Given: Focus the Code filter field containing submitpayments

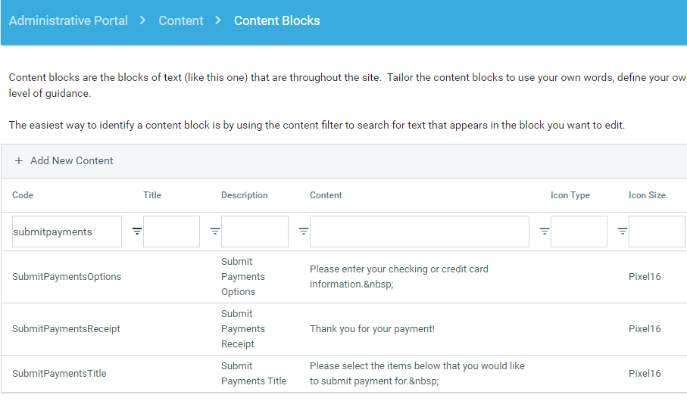Looking at the screenshot, I should click(x=67, y=232).
